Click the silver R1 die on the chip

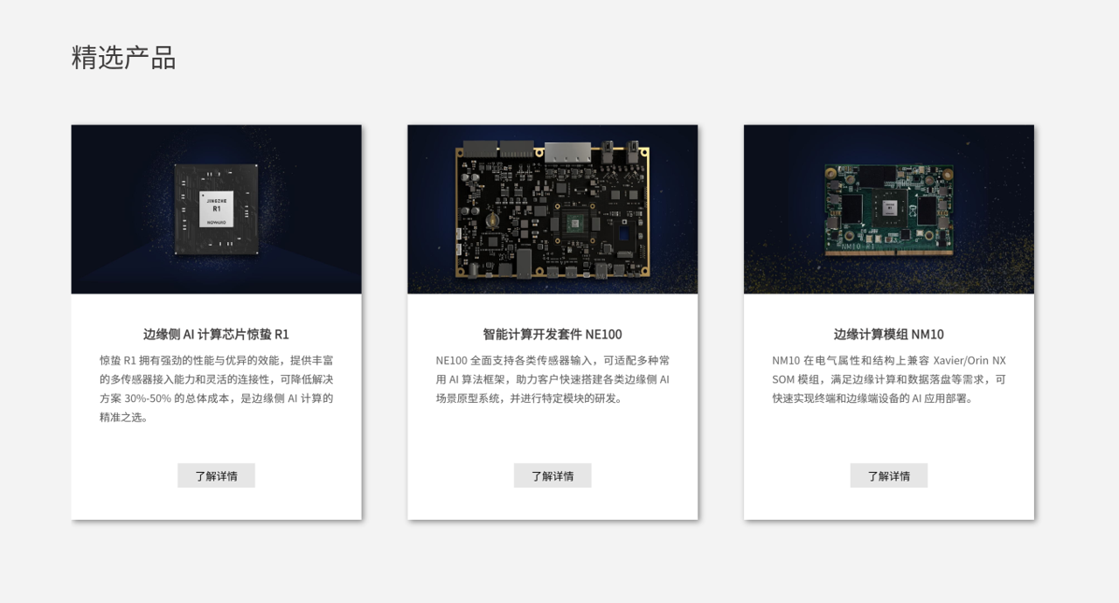click(x=216, y=210)
